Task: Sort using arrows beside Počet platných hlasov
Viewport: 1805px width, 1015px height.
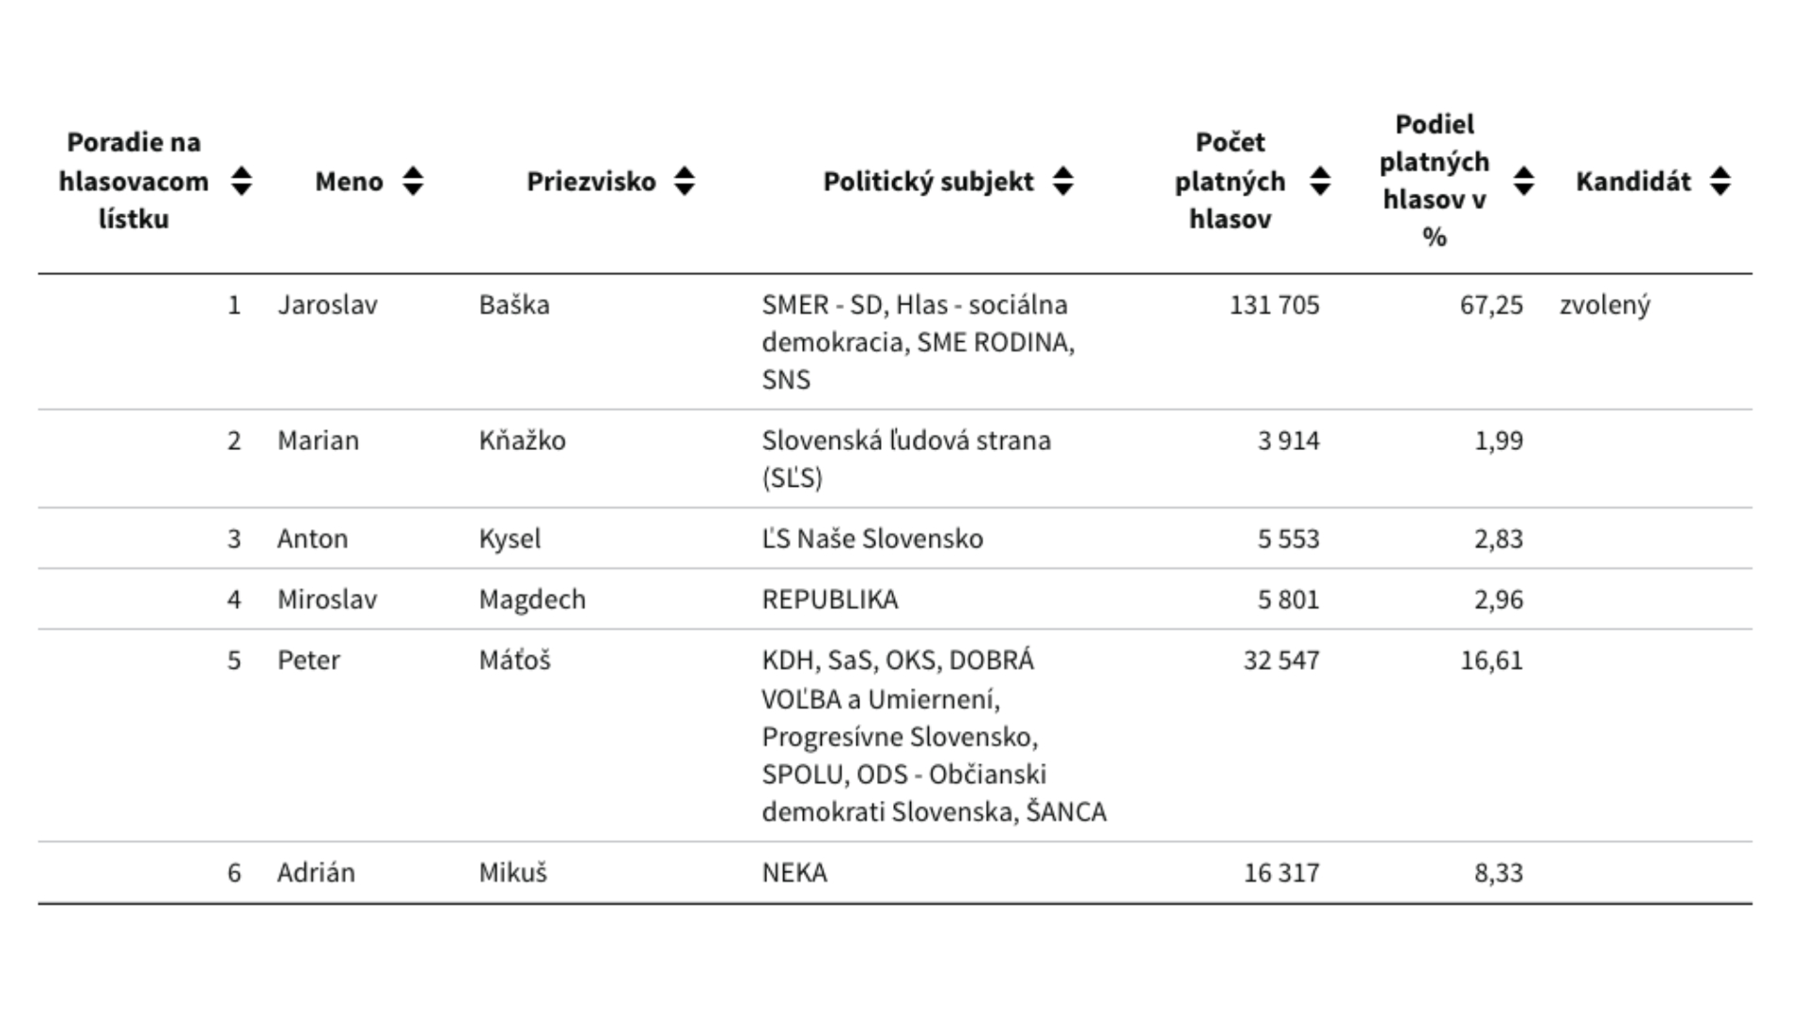Action: pyautogui.click(x=1320, y=180)
